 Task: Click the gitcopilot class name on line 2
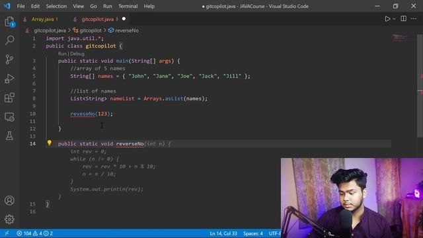point(100,46)
